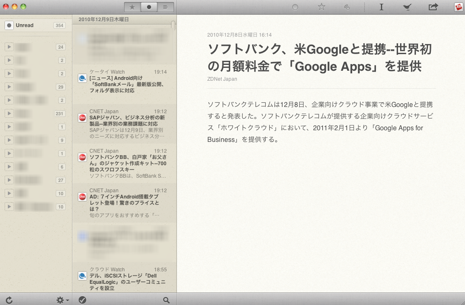Screen dimensions: 465x305
Task: Switch to starred items filter
Action: click(x=132, y=7)
